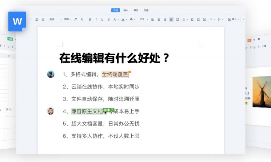This screenshot has width=271, height=162.
Task: Apply strikethrough formatting icon
Action: click(108, 19)
